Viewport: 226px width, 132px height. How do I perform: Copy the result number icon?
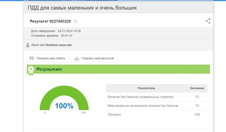76,21
